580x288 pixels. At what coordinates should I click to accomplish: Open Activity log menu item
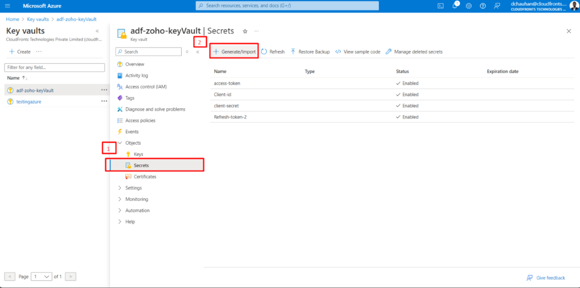(137, 76)
